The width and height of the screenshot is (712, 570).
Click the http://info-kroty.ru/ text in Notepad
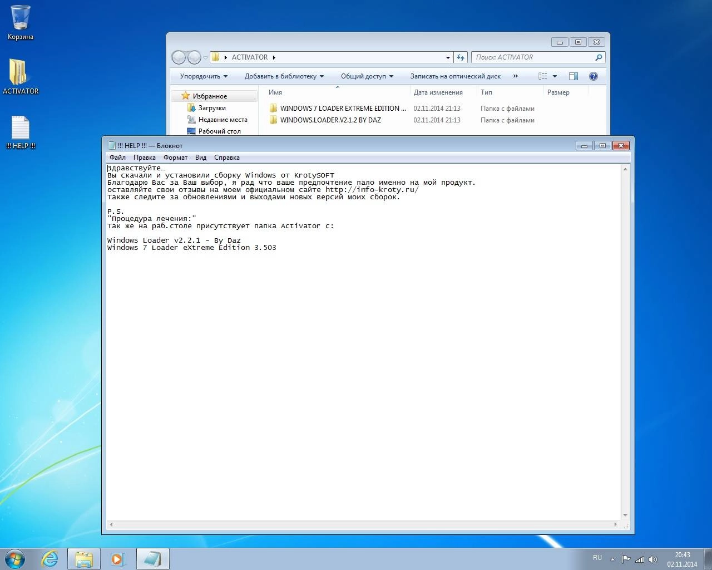pos(372,190)
